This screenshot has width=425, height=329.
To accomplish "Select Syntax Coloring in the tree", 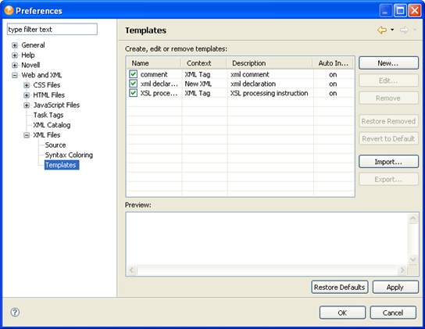I will click(x=69, y=155).
